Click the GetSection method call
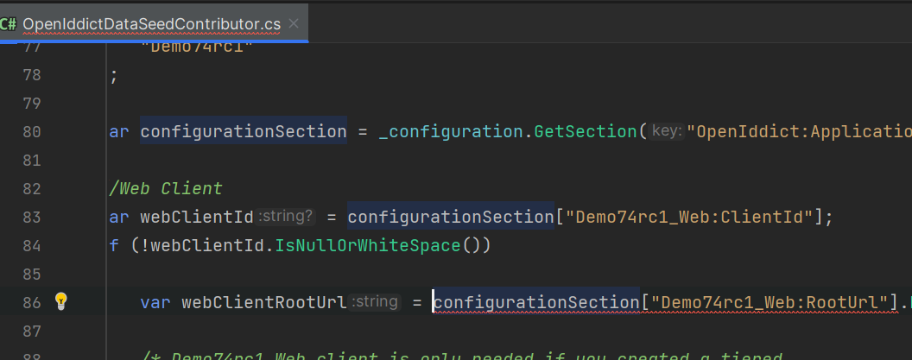Screen dimensions: 912x360 (586, 131)
